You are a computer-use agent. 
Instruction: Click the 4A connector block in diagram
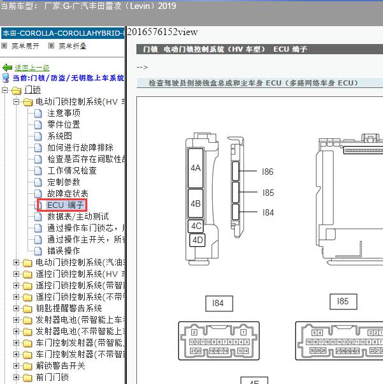[196, 168]
